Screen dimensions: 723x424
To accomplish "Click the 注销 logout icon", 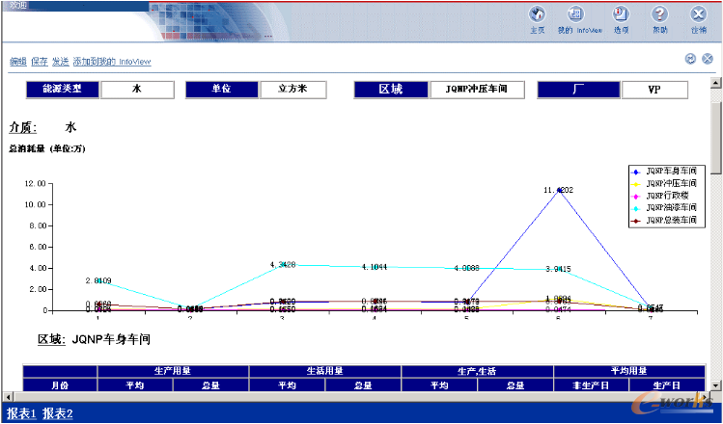I will click(698, 15).
